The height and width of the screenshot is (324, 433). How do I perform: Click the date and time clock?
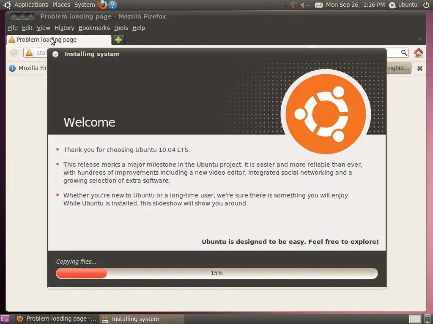[355, 5]
